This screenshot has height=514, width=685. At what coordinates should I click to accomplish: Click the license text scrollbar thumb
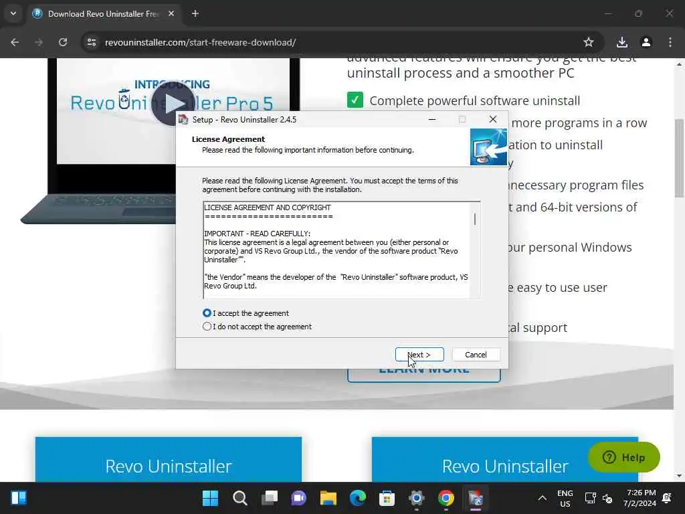coord(475,219)
